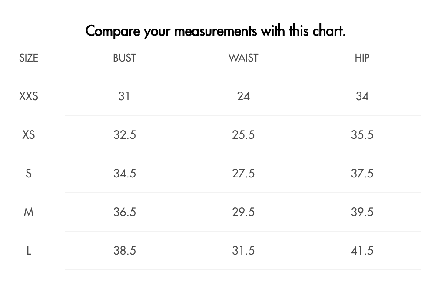
Task: Select bust value 34.5 for S
Action: click(125, 174)
